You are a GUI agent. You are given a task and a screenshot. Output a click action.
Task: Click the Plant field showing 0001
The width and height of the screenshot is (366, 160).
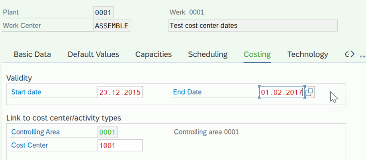coord(104,12)
